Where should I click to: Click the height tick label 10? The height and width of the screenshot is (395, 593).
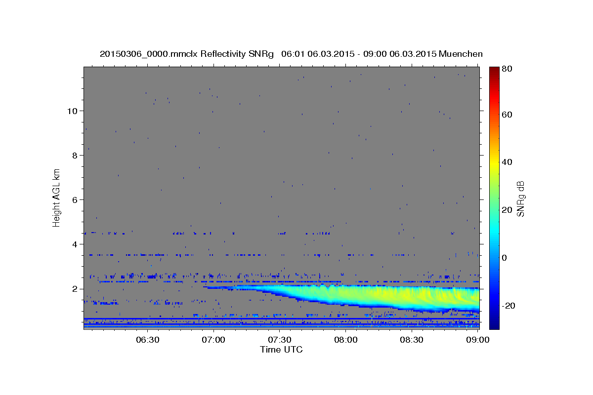[72, 111]
